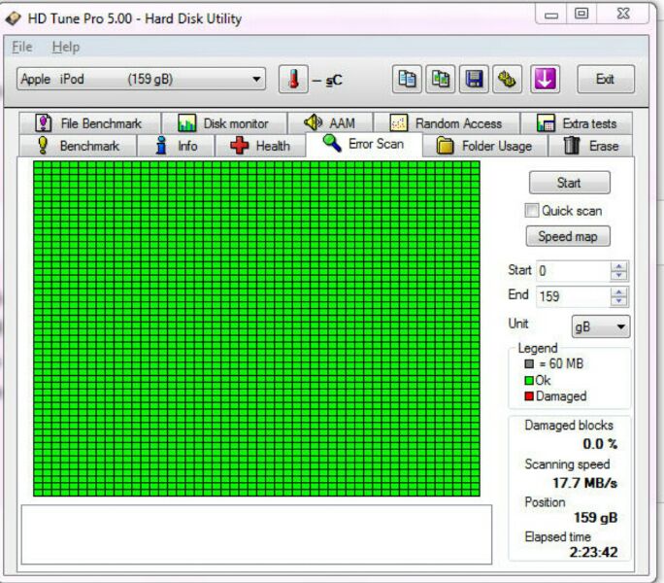Click the purple down-arrow icon
Screen dimensions: 664x583
pos(544,80)
